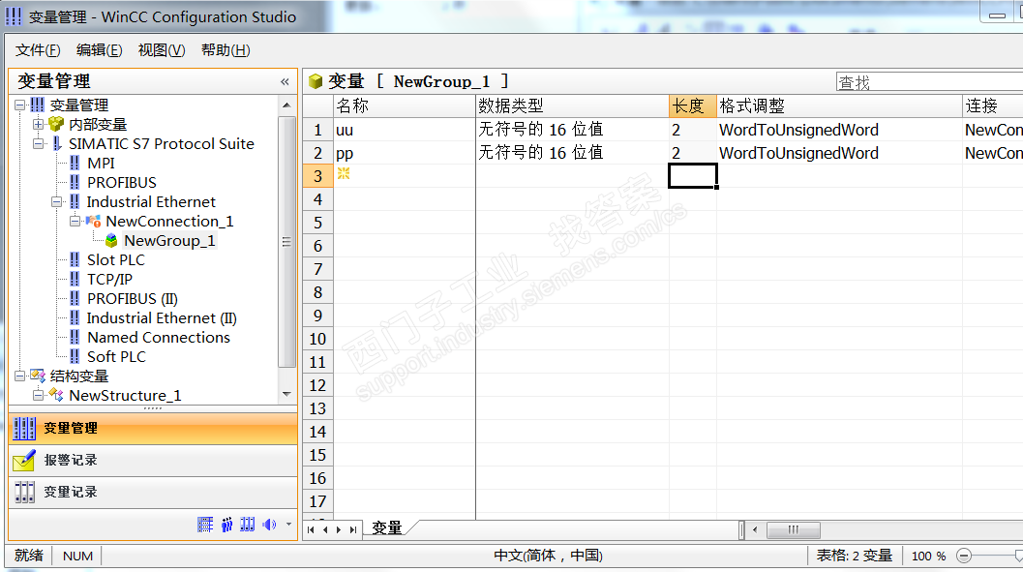Collapse the 变量管理 root tree node
1023x572 pixels.
pos(19,105)
